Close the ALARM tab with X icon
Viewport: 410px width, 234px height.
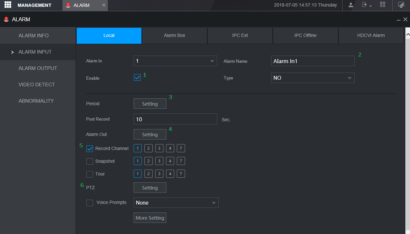(104, 5)
